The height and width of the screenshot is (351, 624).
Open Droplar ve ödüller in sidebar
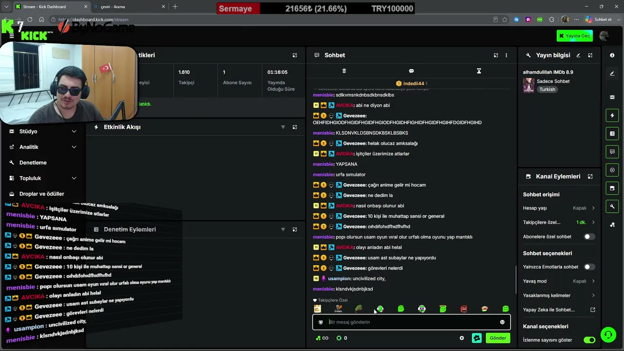(43, 194)
